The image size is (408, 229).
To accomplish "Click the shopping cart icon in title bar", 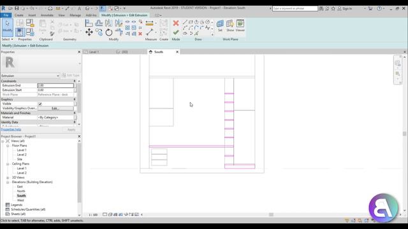I will pyautogui.click(x=370, y=8).
